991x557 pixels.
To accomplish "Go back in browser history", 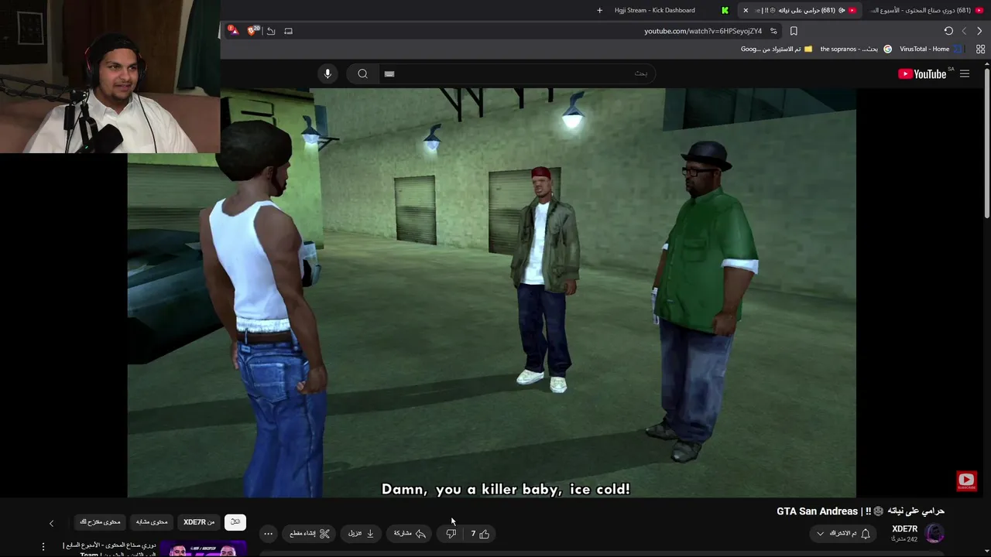I will [x=979, y=31].
